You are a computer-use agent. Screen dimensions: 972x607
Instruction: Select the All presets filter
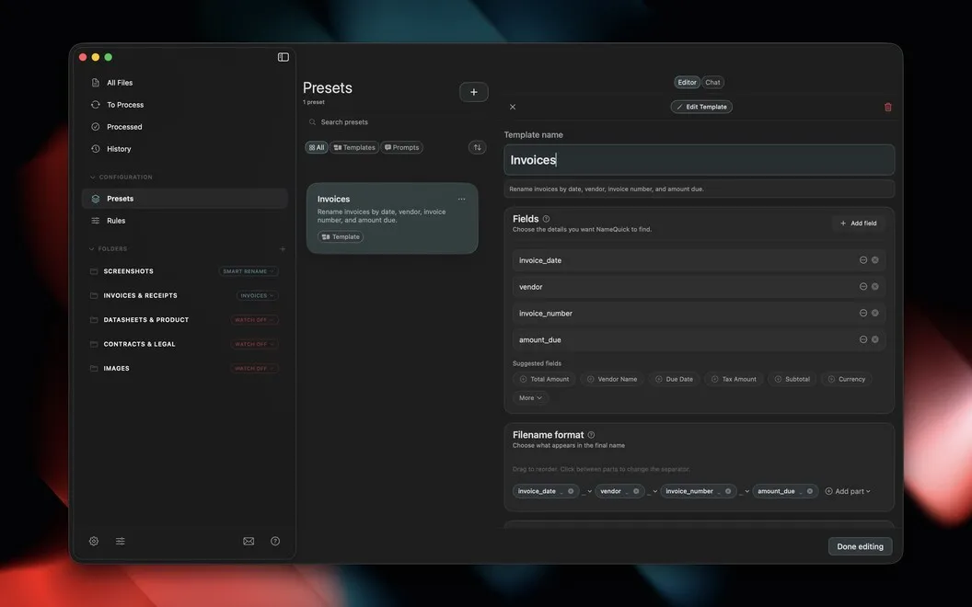click(316, 147)
